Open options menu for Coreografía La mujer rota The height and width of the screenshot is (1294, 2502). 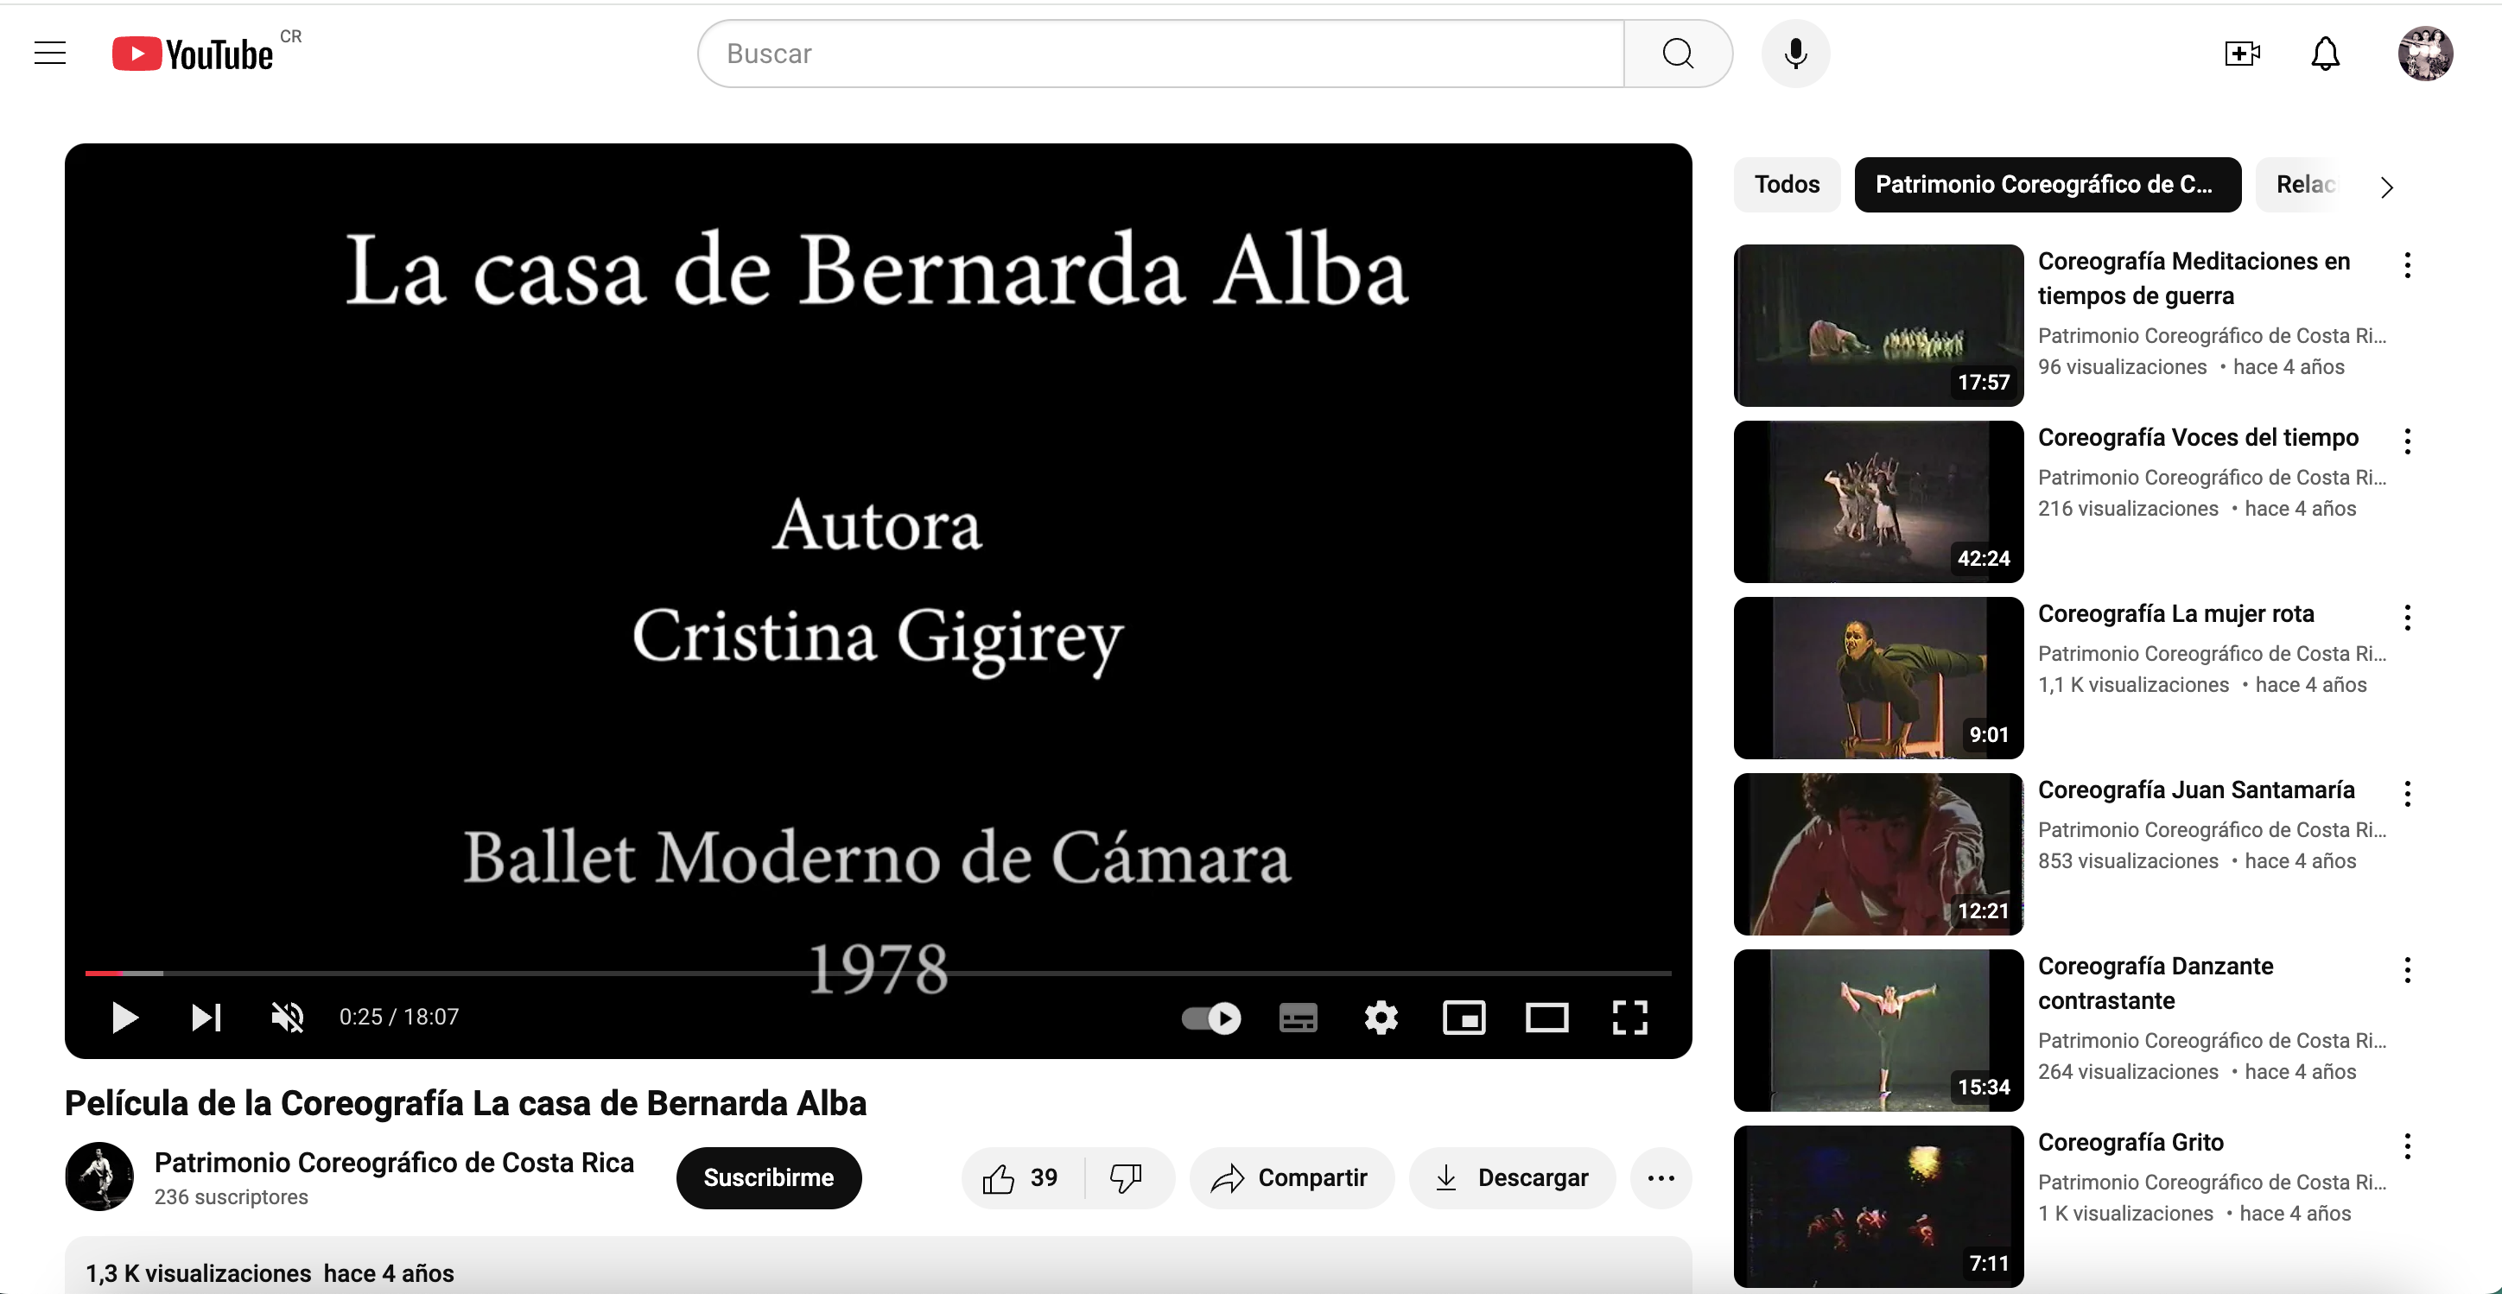pyautogui.click(x=2407, y=617)
